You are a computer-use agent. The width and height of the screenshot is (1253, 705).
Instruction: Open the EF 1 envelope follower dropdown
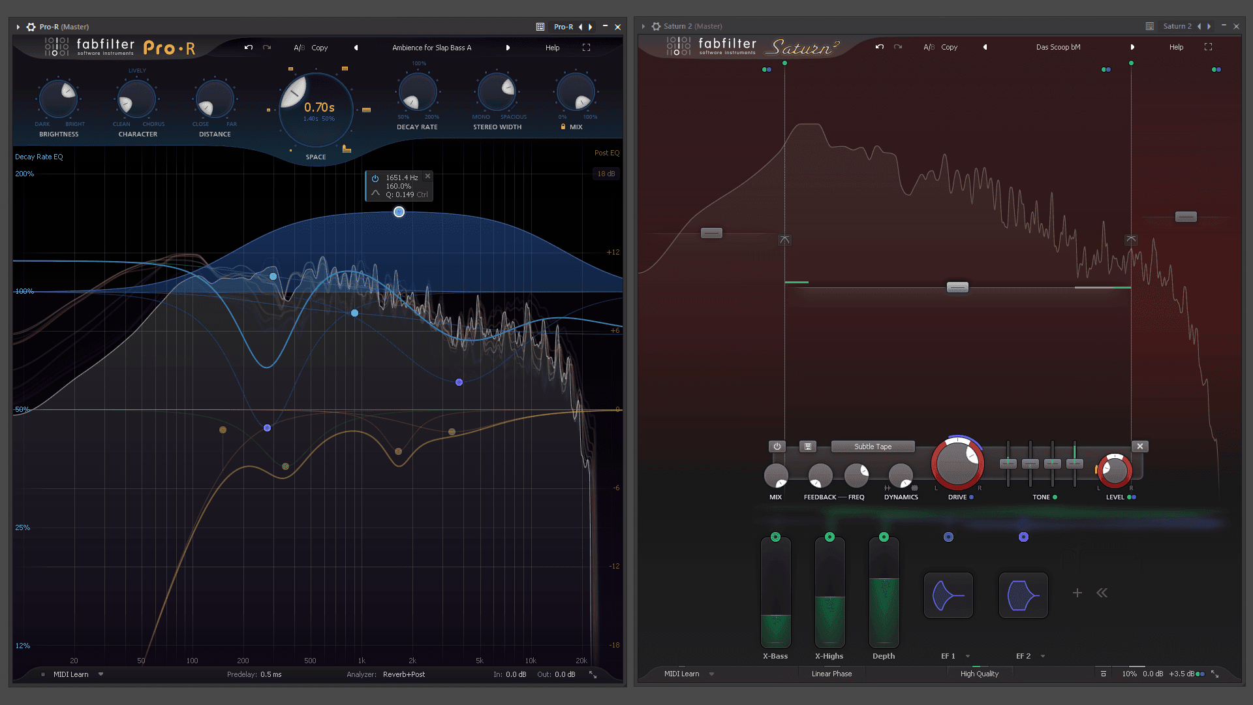click(x=968, y=656)
